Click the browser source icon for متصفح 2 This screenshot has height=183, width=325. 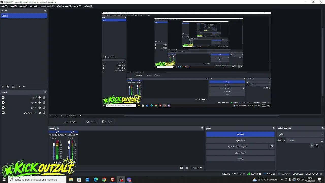tap(3, 108)
